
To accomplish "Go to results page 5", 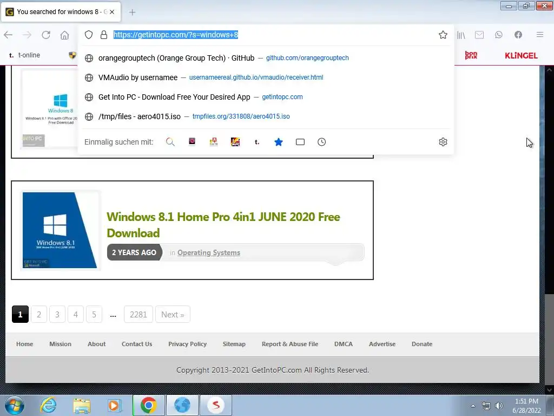I will point(94,315).
